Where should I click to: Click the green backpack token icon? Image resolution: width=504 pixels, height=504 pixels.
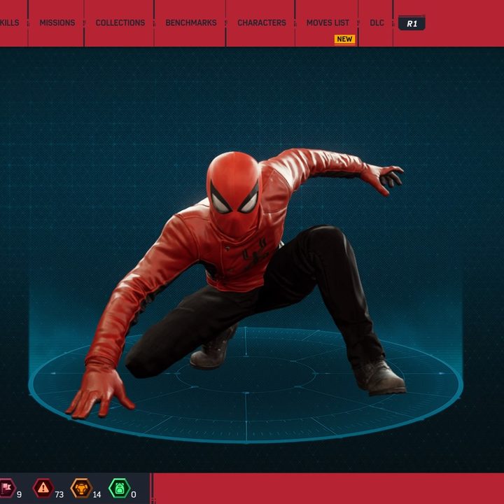(119, 488)
